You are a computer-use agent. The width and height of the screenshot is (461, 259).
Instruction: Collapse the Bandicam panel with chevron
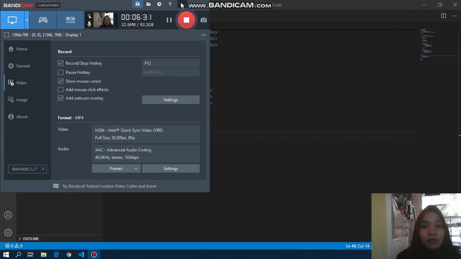203,35
